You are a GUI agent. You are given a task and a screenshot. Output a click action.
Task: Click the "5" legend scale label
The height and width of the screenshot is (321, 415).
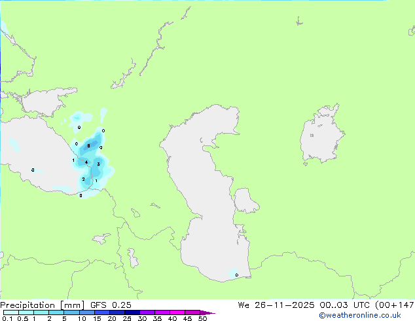[x=64, y=318]
